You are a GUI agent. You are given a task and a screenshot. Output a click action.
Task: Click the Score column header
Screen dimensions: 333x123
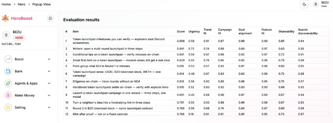pyautogui.click(x=181, y=31)
